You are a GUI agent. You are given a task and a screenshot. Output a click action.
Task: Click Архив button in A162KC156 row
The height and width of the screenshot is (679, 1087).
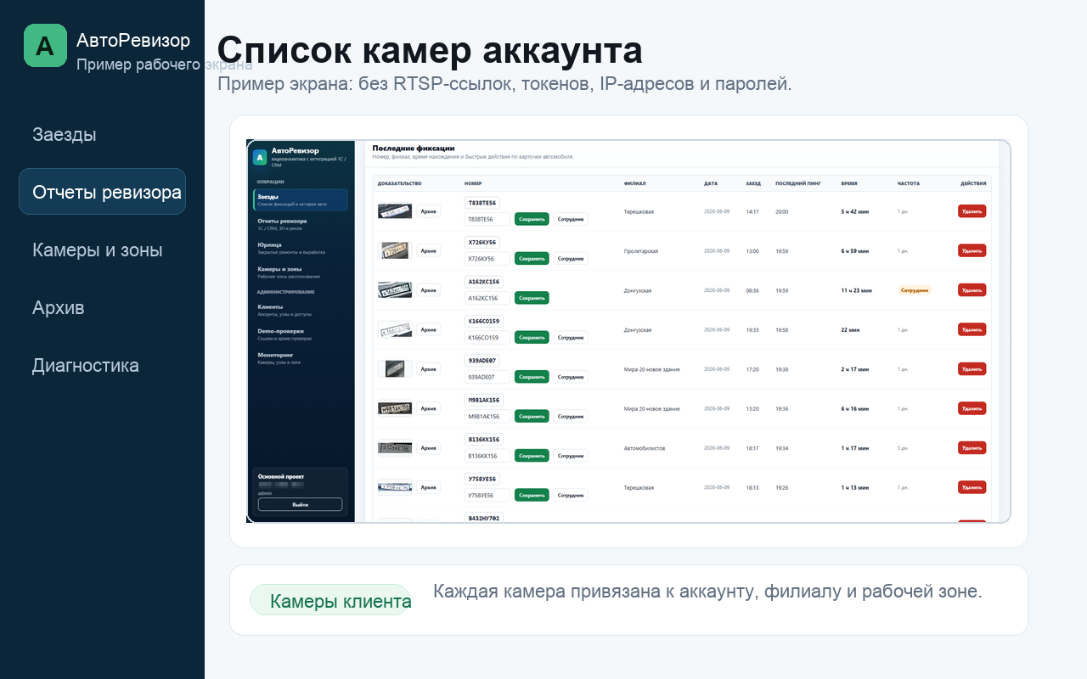pos(429,290)
